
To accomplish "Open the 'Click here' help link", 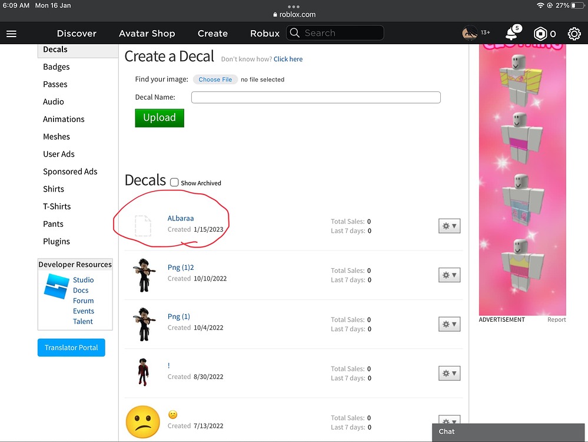I will coord(288,59).
